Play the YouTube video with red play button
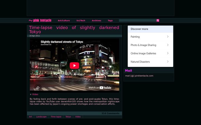The image size is (201, 125). pos(74,66)
